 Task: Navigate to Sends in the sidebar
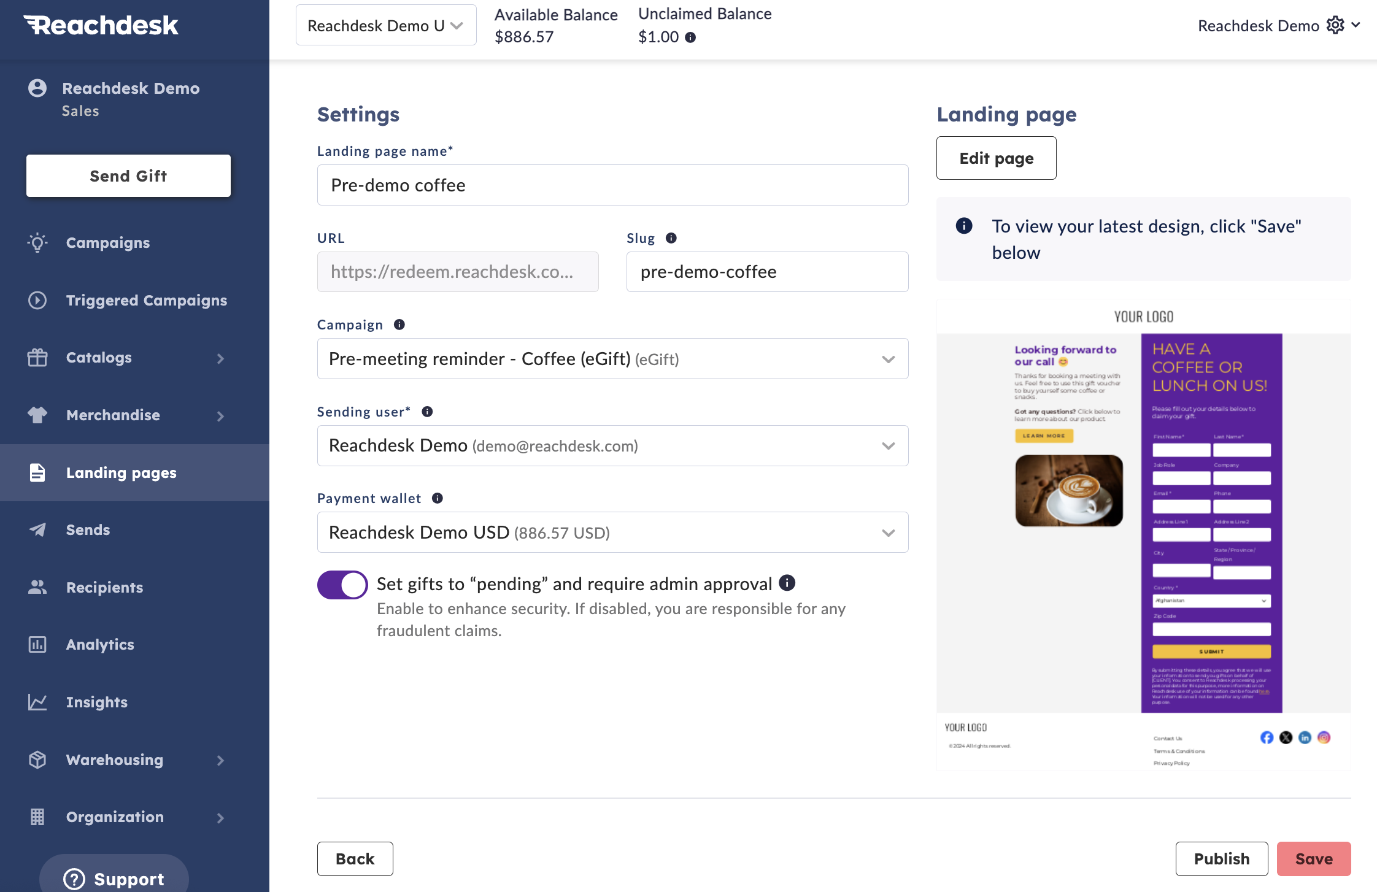click(134, 529)
